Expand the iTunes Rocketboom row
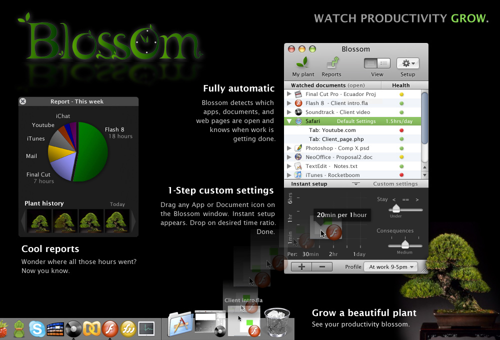500x340 pixels. [289, 175]
